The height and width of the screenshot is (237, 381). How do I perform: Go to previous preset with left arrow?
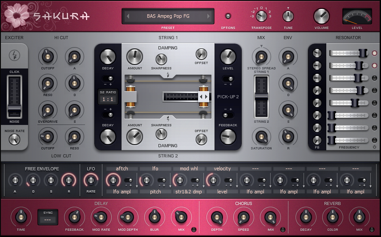tap(128, 16)
